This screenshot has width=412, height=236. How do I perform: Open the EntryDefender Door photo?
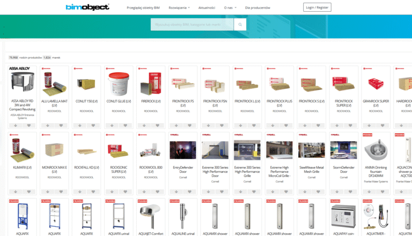[x=183, y=150]
